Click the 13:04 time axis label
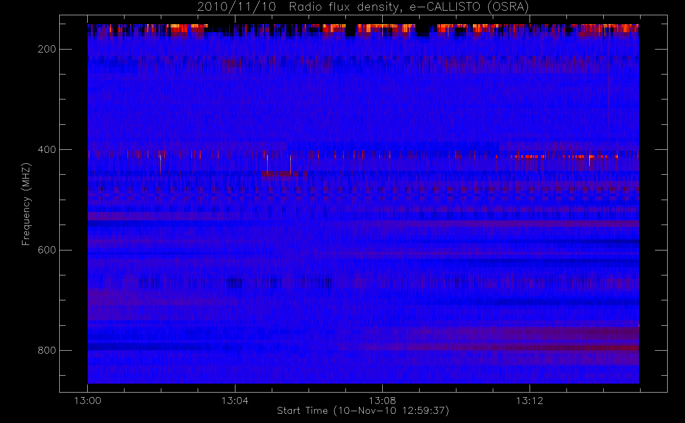Viewport: 685px width, 423px height. pyautogui.click(x=235, y=401)
